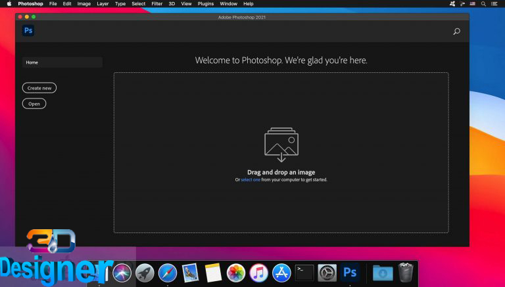This screenshot has width=505, height=287.
Task: Open Notification Center list icon
Action: click(x=494, y=4)
